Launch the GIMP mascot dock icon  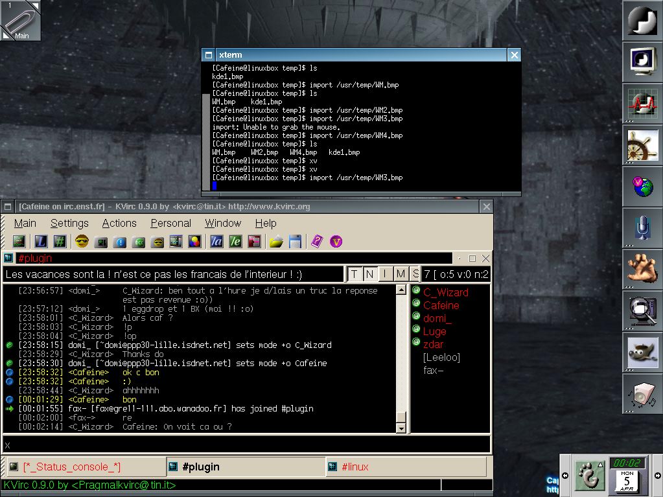coord(642,352)
